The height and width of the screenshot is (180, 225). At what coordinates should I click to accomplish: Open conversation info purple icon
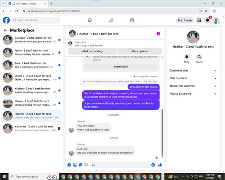pyautogui.click(x=158, y=34)
